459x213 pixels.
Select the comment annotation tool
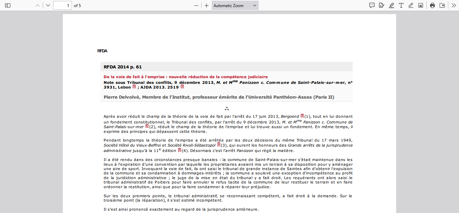pos(372,5)
